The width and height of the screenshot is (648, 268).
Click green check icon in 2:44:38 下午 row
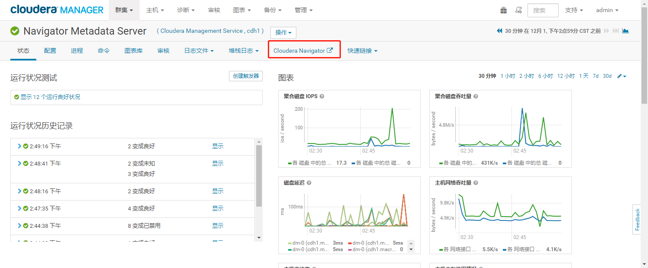pos(26,226)
